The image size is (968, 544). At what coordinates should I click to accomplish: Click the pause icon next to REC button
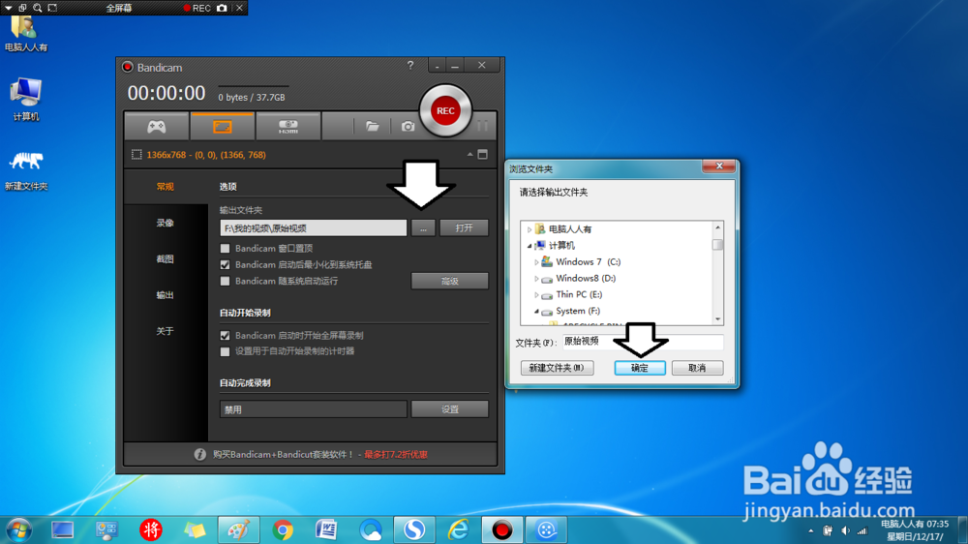click(482, 126)
